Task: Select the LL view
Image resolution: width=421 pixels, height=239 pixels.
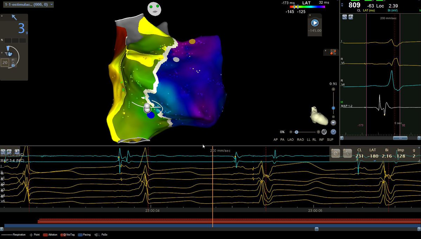Action: pyautogui.click(x=309, y=140)
